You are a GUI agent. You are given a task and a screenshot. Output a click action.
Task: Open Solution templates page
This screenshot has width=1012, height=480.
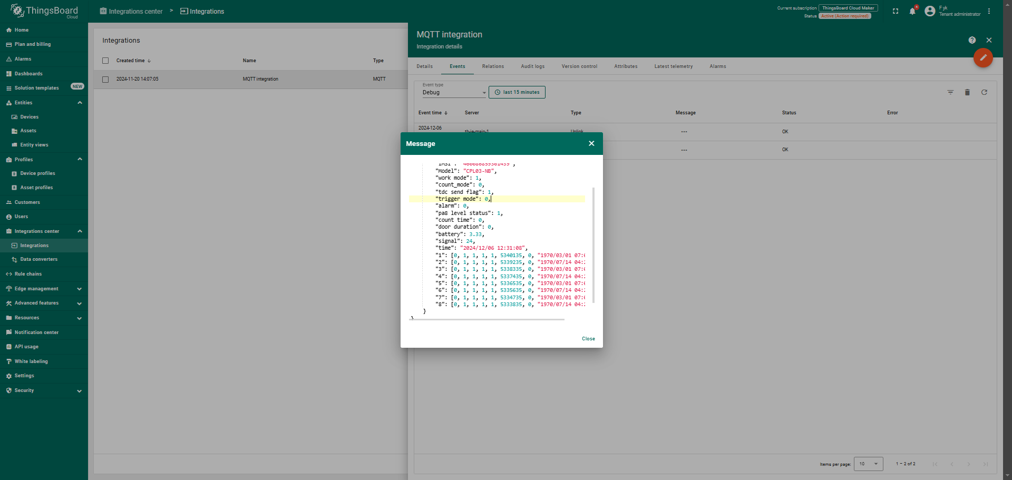pos(44,88)
